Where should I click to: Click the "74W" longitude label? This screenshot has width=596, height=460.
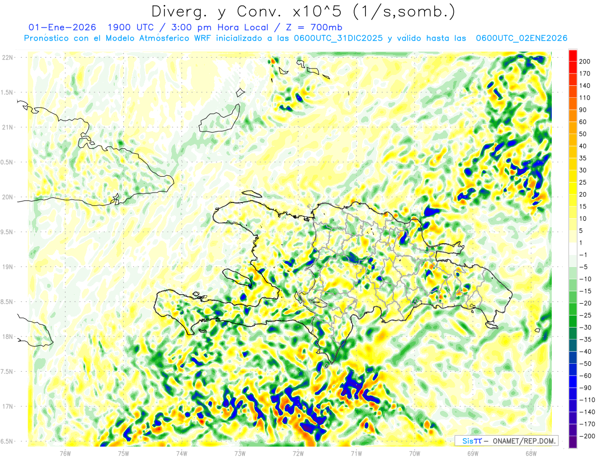click(182, 453)
